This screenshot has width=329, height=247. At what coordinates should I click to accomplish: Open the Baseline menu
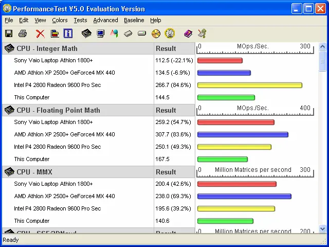(x=134, y=20)
